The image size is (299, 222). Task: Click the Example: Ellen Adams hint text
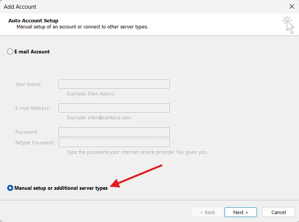click(x=91, y=94)
